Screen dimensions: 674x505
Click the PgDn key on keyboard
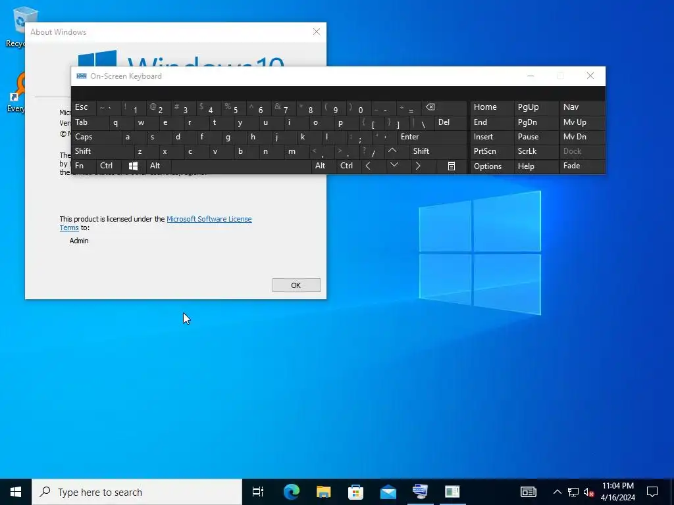pos(536,122)
